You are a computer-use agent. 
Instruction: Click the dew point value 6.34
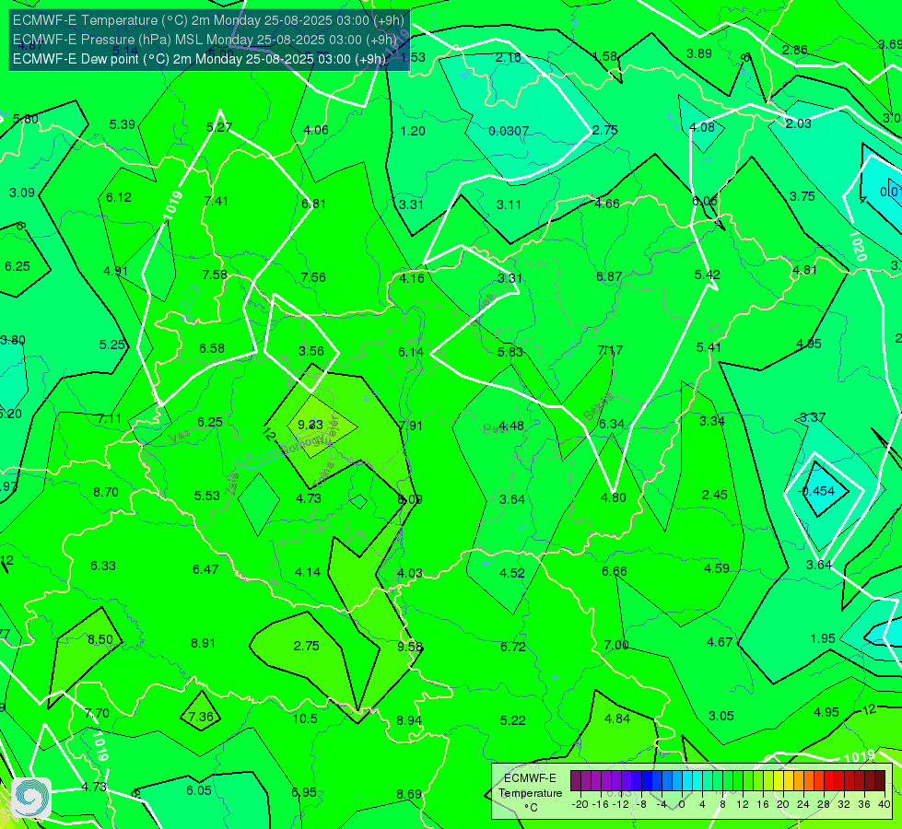612,424
